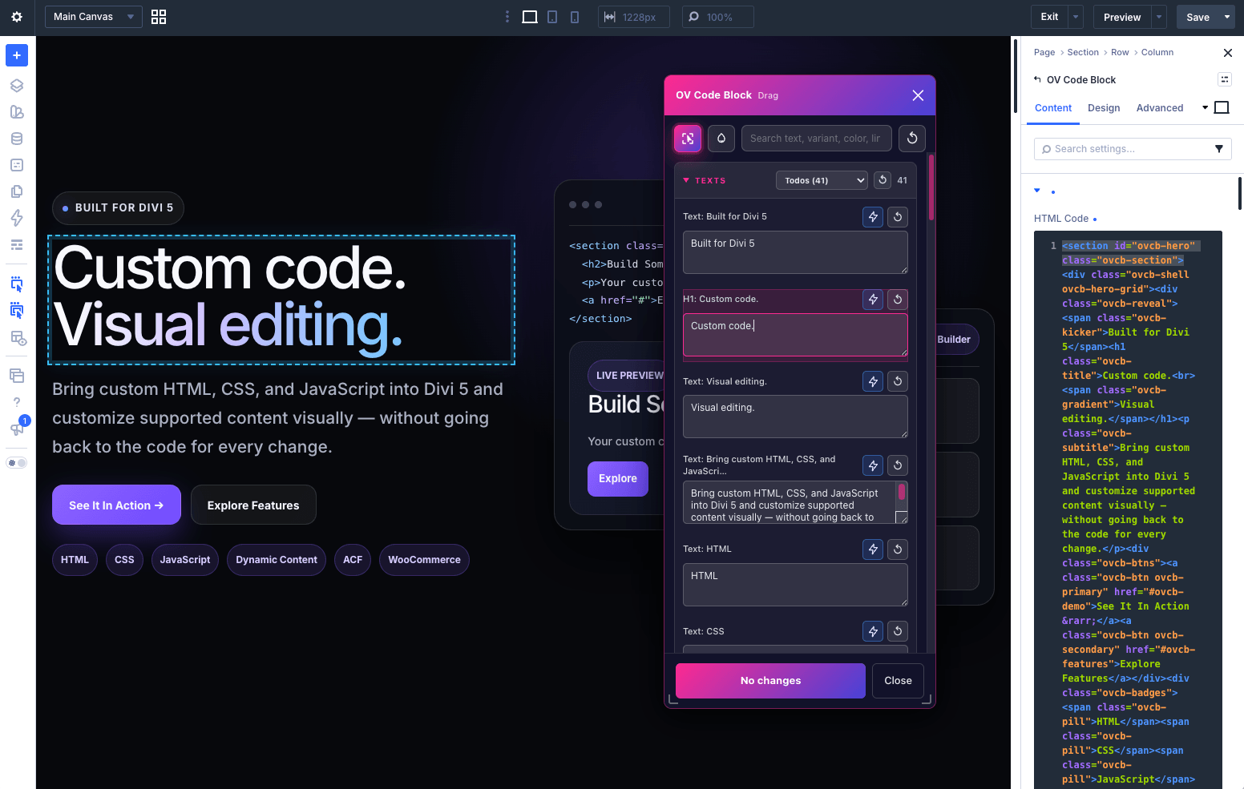Screen dimensions: 1244x789
Task: Click the Preview button
Action: coord(1122,17)
